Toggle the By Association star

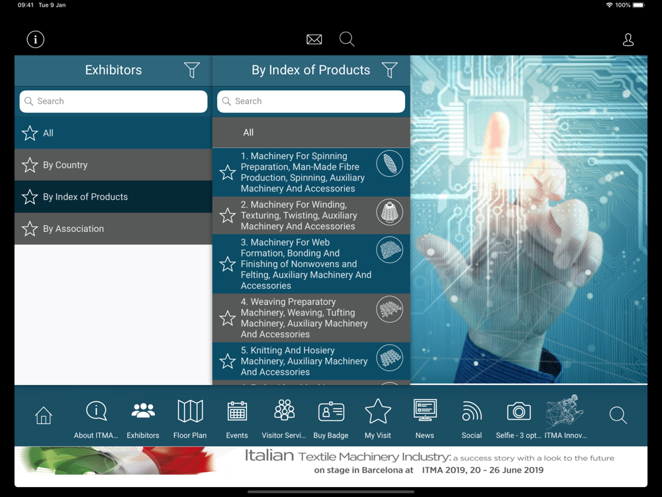[30, 229]
